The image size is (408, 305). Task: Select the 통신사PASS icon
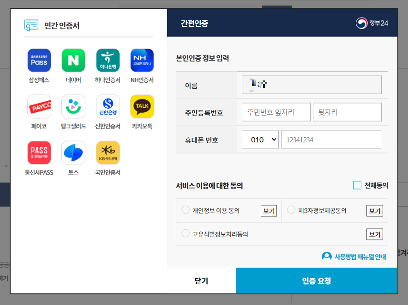[x=39, y=152]
